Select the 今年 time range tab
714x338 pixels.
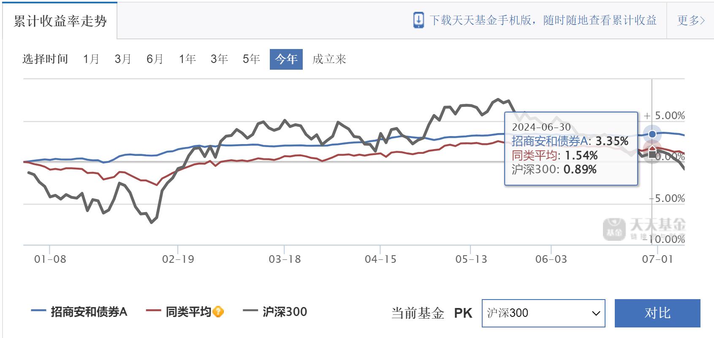click(x=286, y=59)
